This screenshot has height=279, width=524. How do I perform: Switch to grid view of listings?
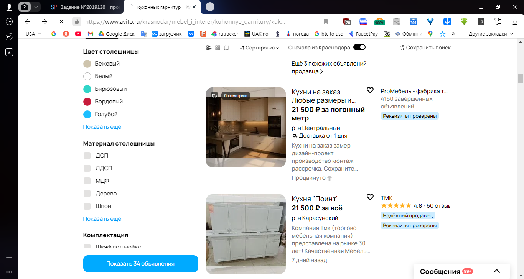point(218,48)
